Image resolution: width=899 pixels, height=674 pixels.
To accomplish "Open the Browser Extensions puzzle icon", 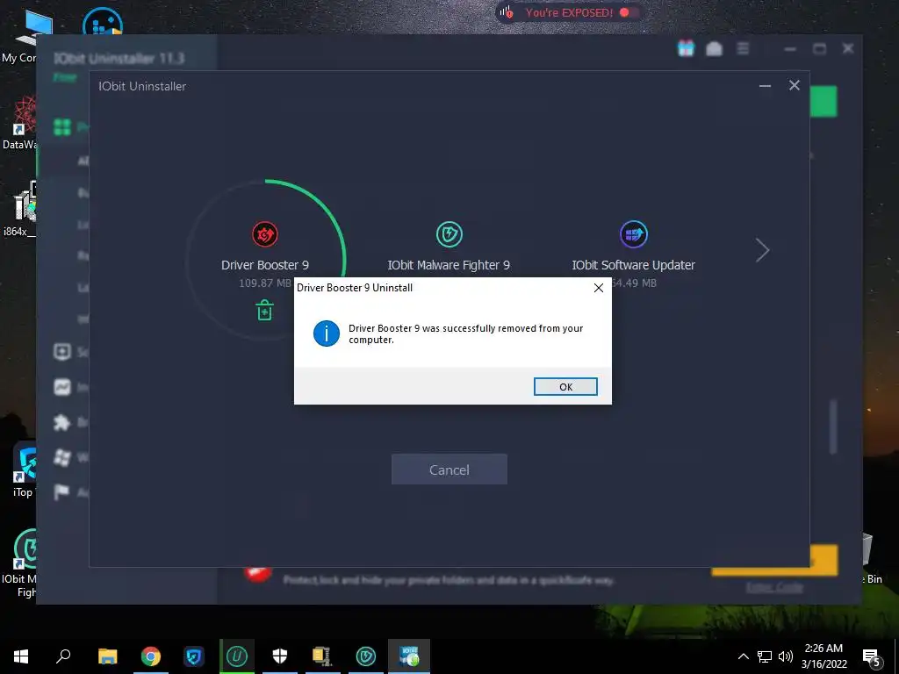I will pyautogui.click(x=62, y=422).
